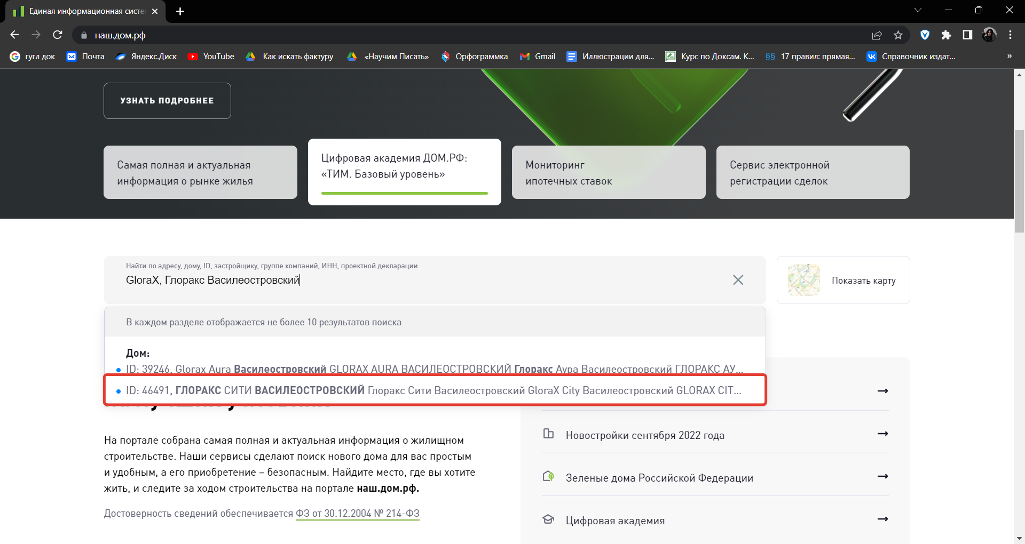This screenshot has height=544, width=1025.
Task: Select search result ID: 46491 Глоракс Сити
Action: coord(433,390)
